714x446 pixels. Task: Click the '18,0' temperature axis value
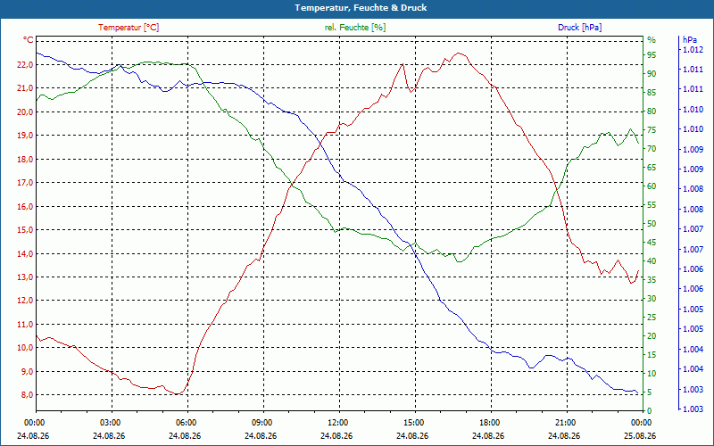coord(25,160)
